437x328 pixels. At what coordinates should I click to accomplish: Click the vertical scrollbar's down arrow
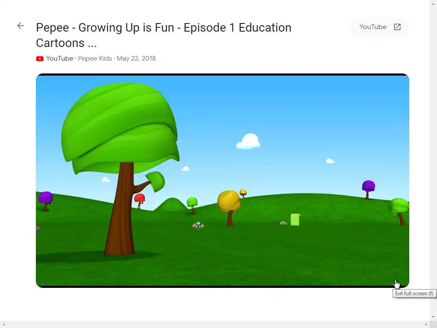(434, 317)
